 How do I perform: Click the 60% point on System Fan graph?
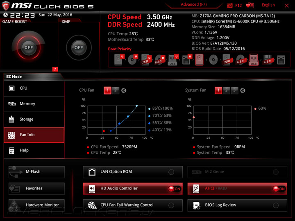point(194,117)
